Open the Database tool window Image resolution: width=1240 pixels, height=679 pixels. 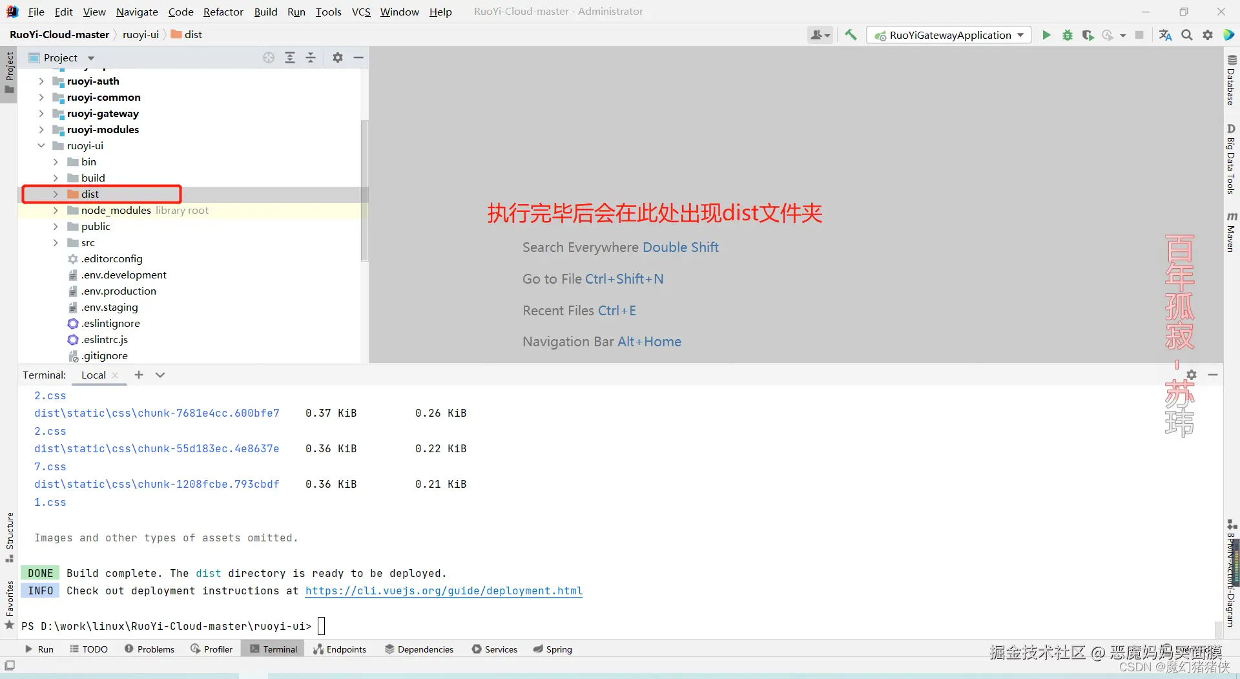(1231, 80)
